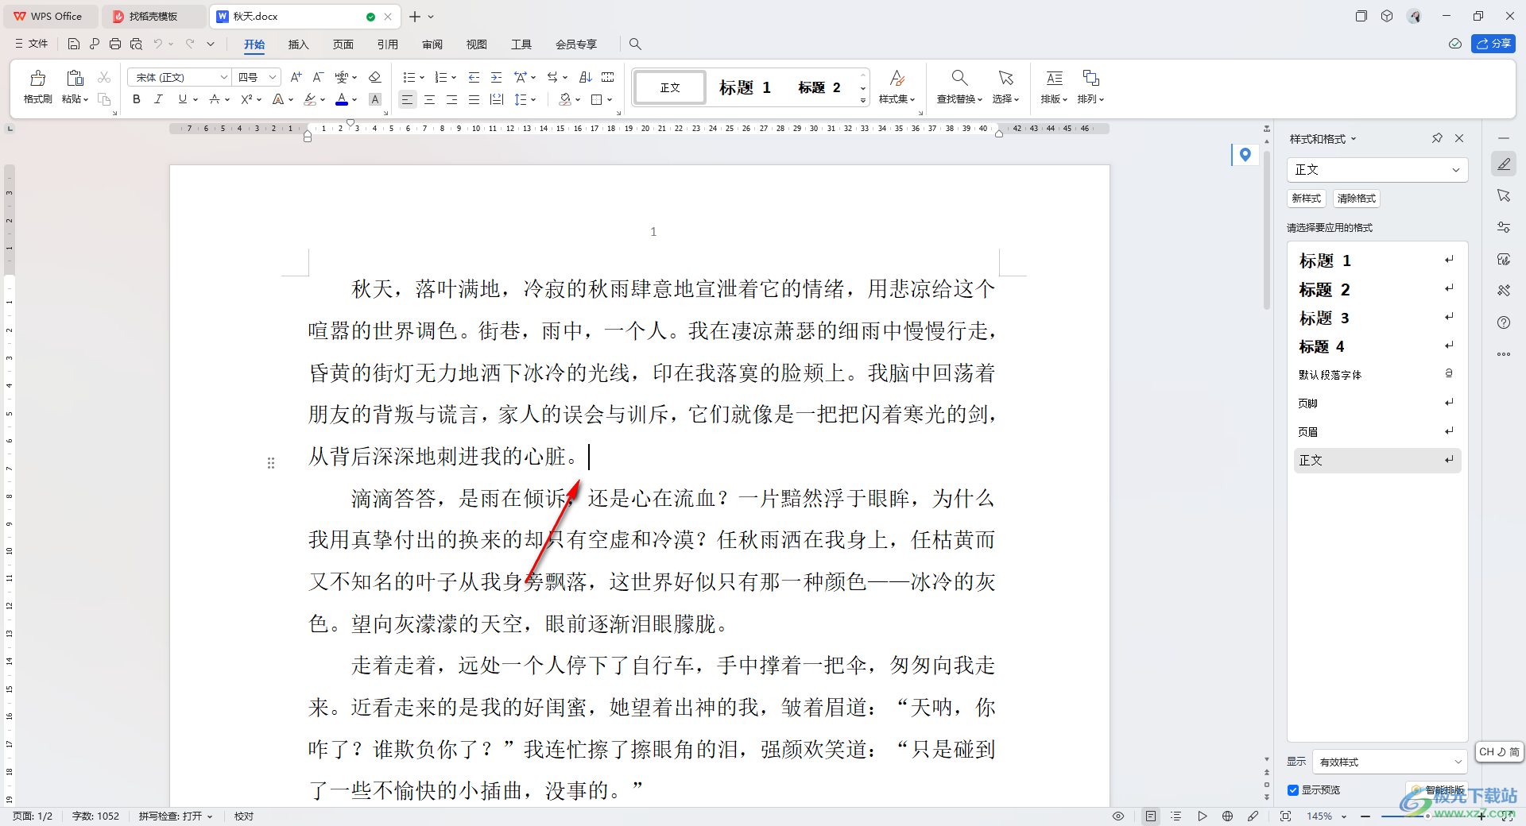Click the pencil styles icon in right sidebar
The width and height of the screenshot is (1526, 826).
(x=1504, y=164)
